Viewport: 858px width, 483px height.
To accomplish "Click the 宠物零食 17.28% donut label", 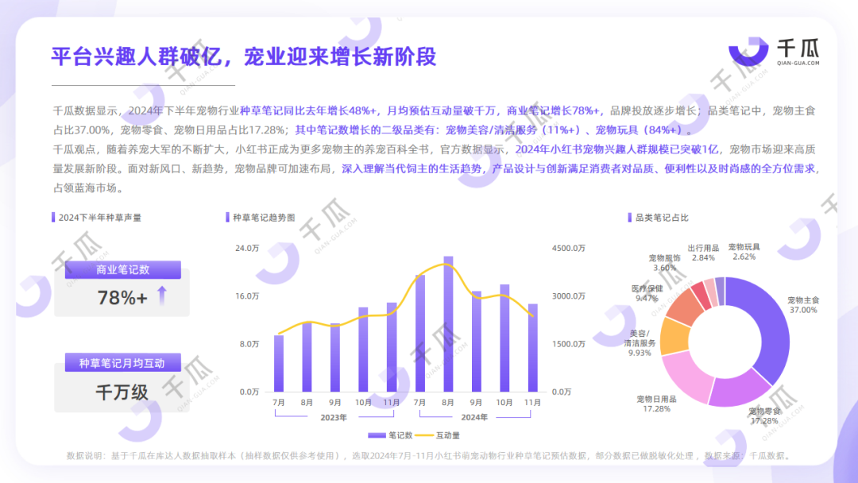I will coord(765,415).
